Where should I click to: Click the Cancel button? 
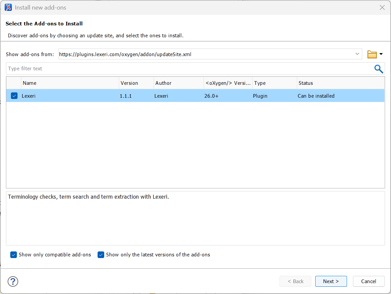(369, 281)
